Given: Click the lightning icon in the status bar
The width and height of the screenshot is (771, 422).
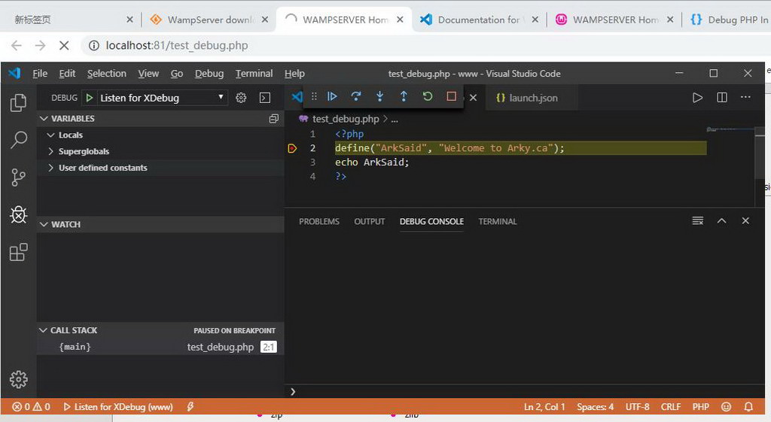Looking at the screenshot, I should (190, 406).
